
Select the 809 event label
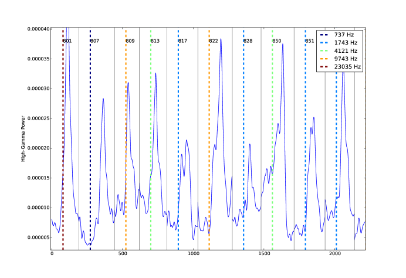point(130,41)
